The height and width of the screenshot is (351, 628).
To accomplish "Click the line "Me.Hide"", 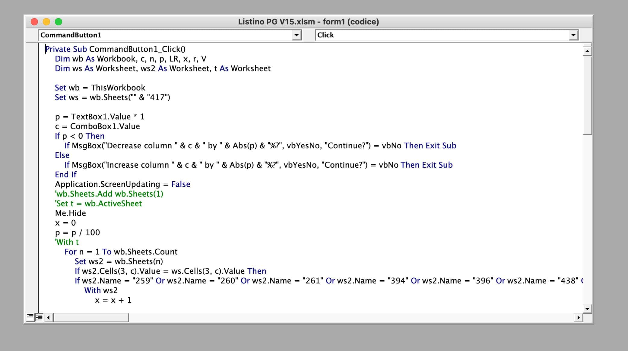I will click(x=70, y=213).
